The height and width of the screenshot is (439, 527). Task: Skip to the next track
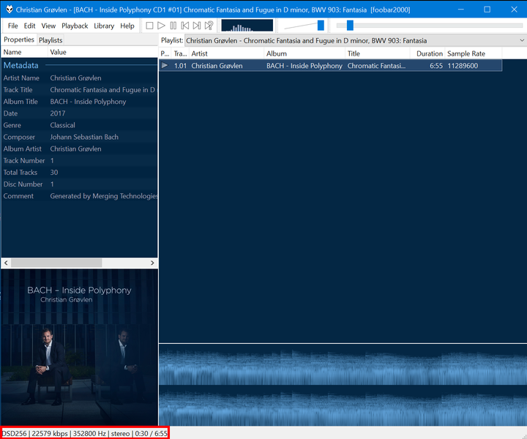(x=197, y=26)
